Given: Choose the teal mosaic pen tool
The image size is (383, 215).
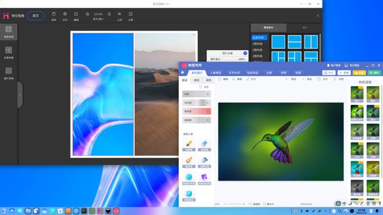Looking at the screenshot, I should coord(189,178).
